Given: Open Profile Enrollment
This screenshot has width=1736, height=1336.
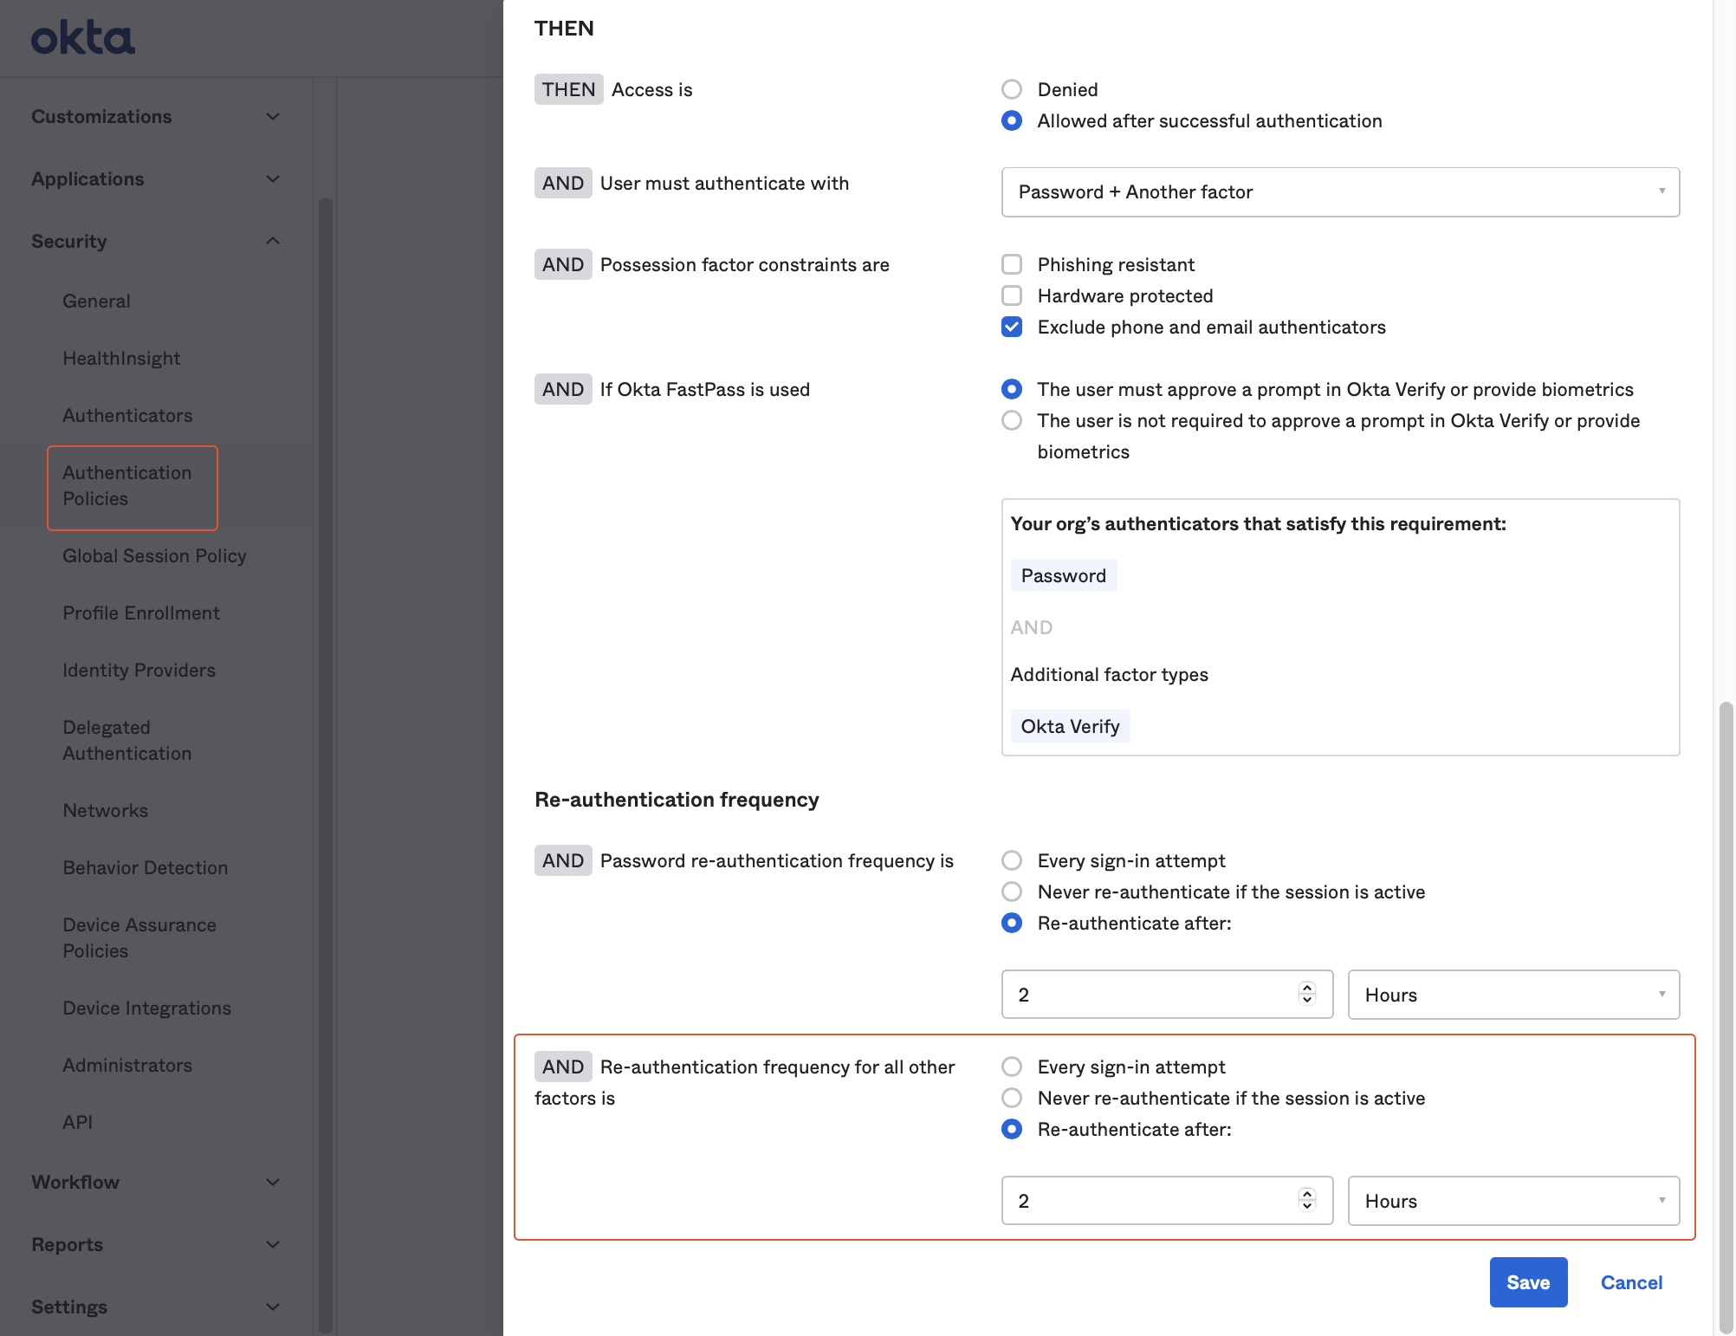Looking at the screenshot, I should click(141, 613).
